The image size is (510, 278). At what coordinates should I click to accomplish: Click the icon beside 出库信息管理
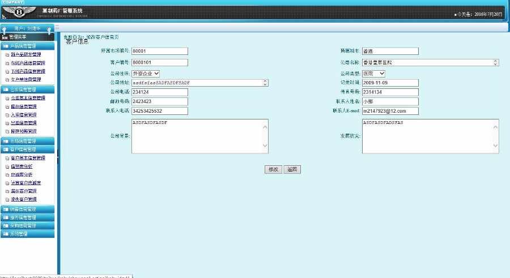[7, 123]
